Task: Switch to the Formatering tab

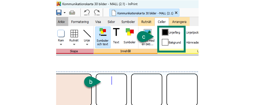Action: (80, 22)
